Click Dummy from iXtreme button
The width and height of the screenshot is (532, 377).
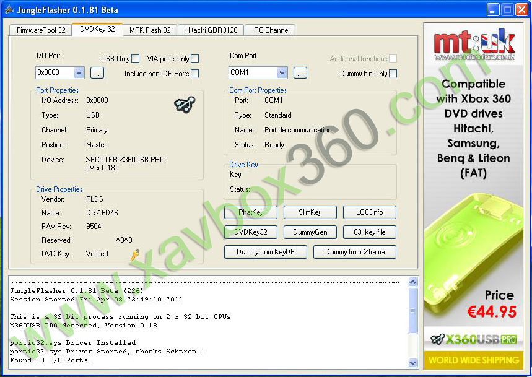pyautogui.click(x=354, y=252)
